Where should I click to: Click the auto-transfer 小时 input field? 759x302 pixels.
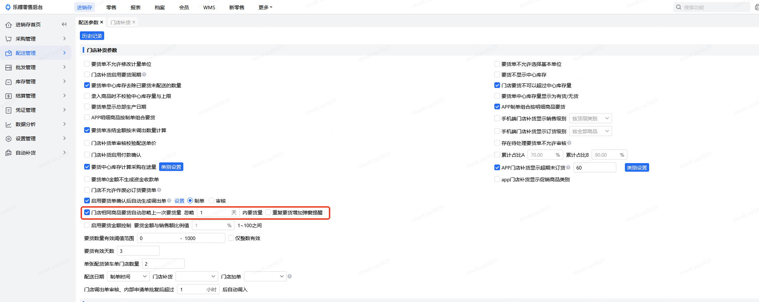(x=198, y=289)
